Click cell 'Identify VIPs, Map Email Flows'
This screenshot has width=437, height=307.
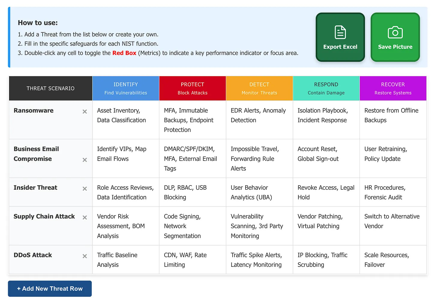126,158
